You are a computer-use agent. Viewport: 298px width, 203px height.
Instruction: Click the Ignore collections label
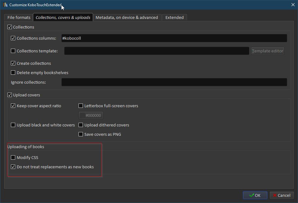(x=28, y=82)
